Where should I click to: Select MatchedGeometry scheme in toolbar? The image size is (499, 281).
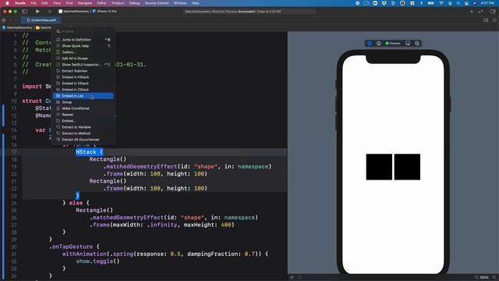(74, 12)
